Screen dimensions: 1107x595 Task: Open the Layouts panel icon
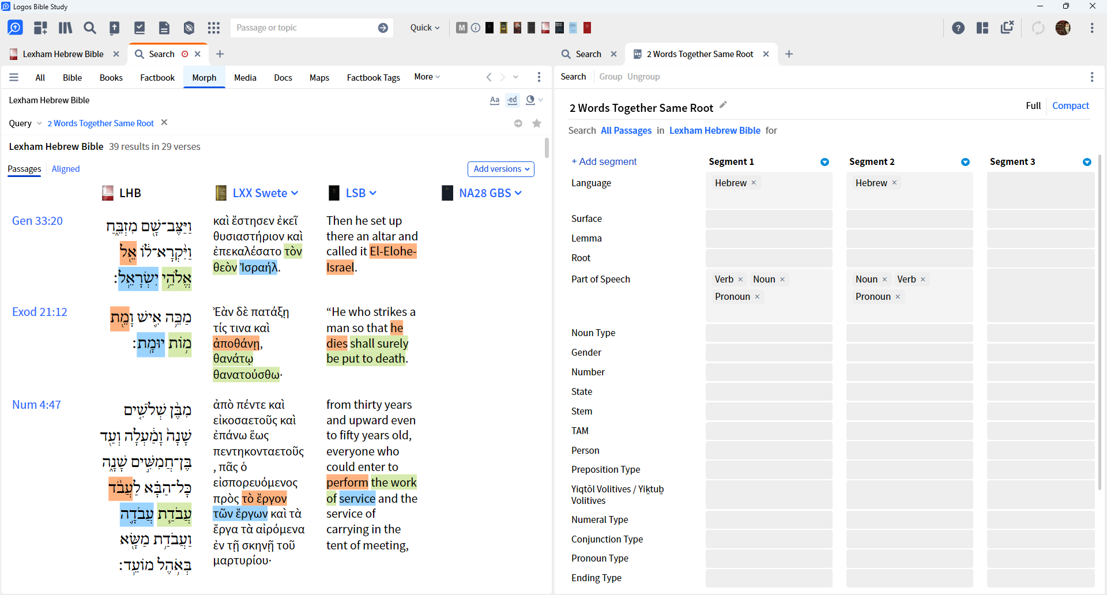(982, 28)
